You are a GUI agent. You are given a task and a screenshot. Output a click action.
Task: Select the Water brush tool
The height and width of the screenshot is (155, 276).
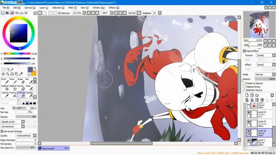(x=29, y=88)
